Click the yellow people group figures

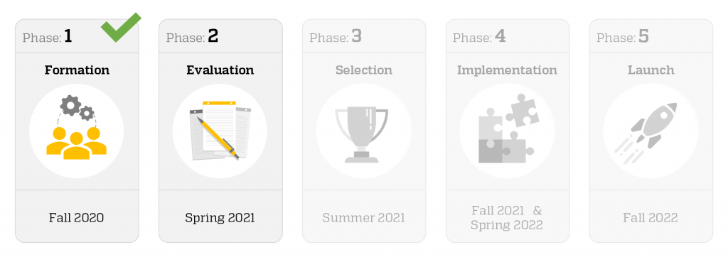77,143
